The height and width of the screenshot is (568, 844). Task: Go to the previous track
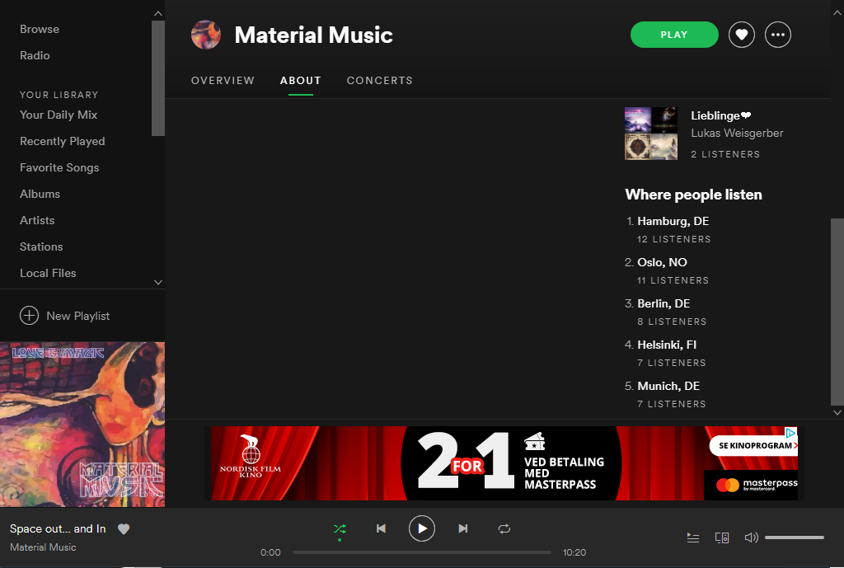click(381, 528)
